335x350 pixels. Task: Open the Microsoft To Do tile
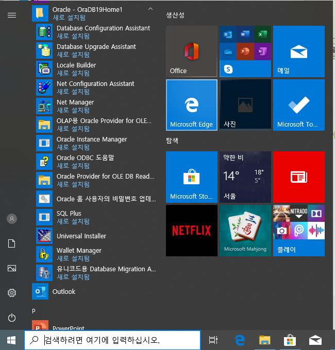[x=299, y=105]
